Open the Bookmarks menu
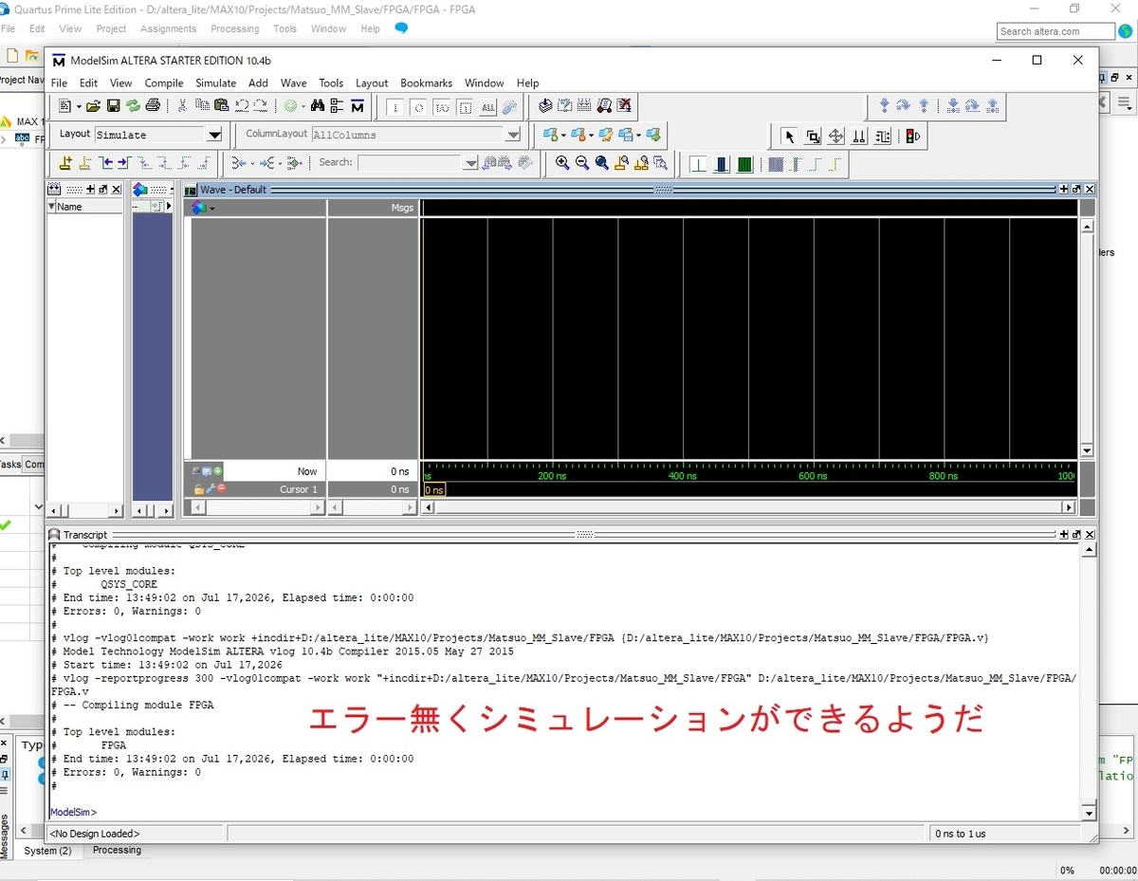This screenshot has height=881, width=1138. pos(426,83)
